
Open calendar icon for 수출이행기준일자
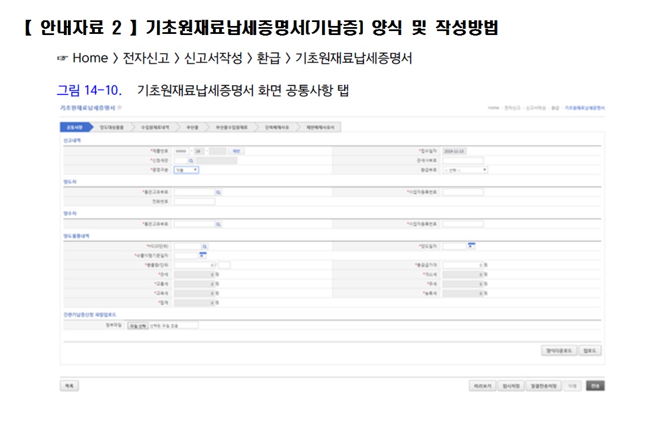coord(202,255)
